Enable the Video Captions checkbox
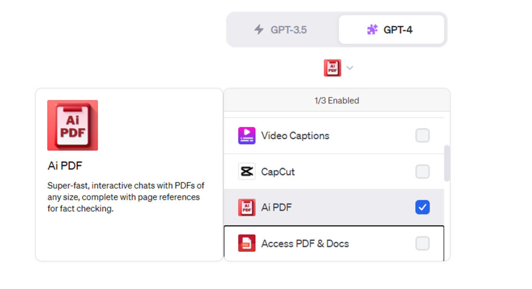Image resolution: width=532 pixels, height=289 pixels. coord(422,136)
